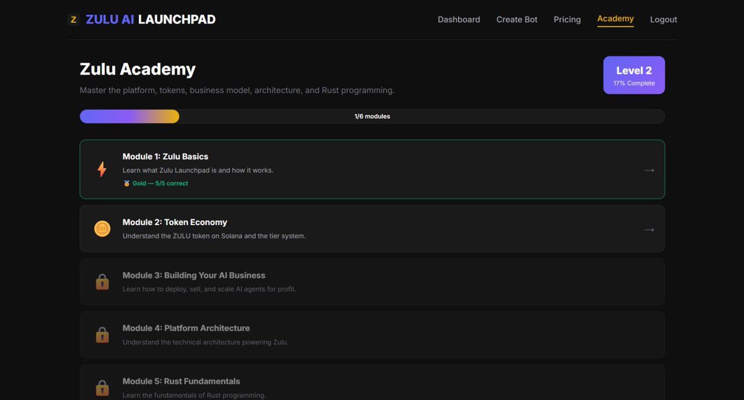
Task: Click the Gold 5/5 correct medal icon
Action: 126,184
